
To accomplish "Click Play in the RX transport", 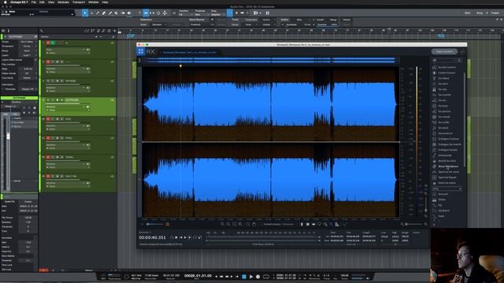I will (185, 237).
